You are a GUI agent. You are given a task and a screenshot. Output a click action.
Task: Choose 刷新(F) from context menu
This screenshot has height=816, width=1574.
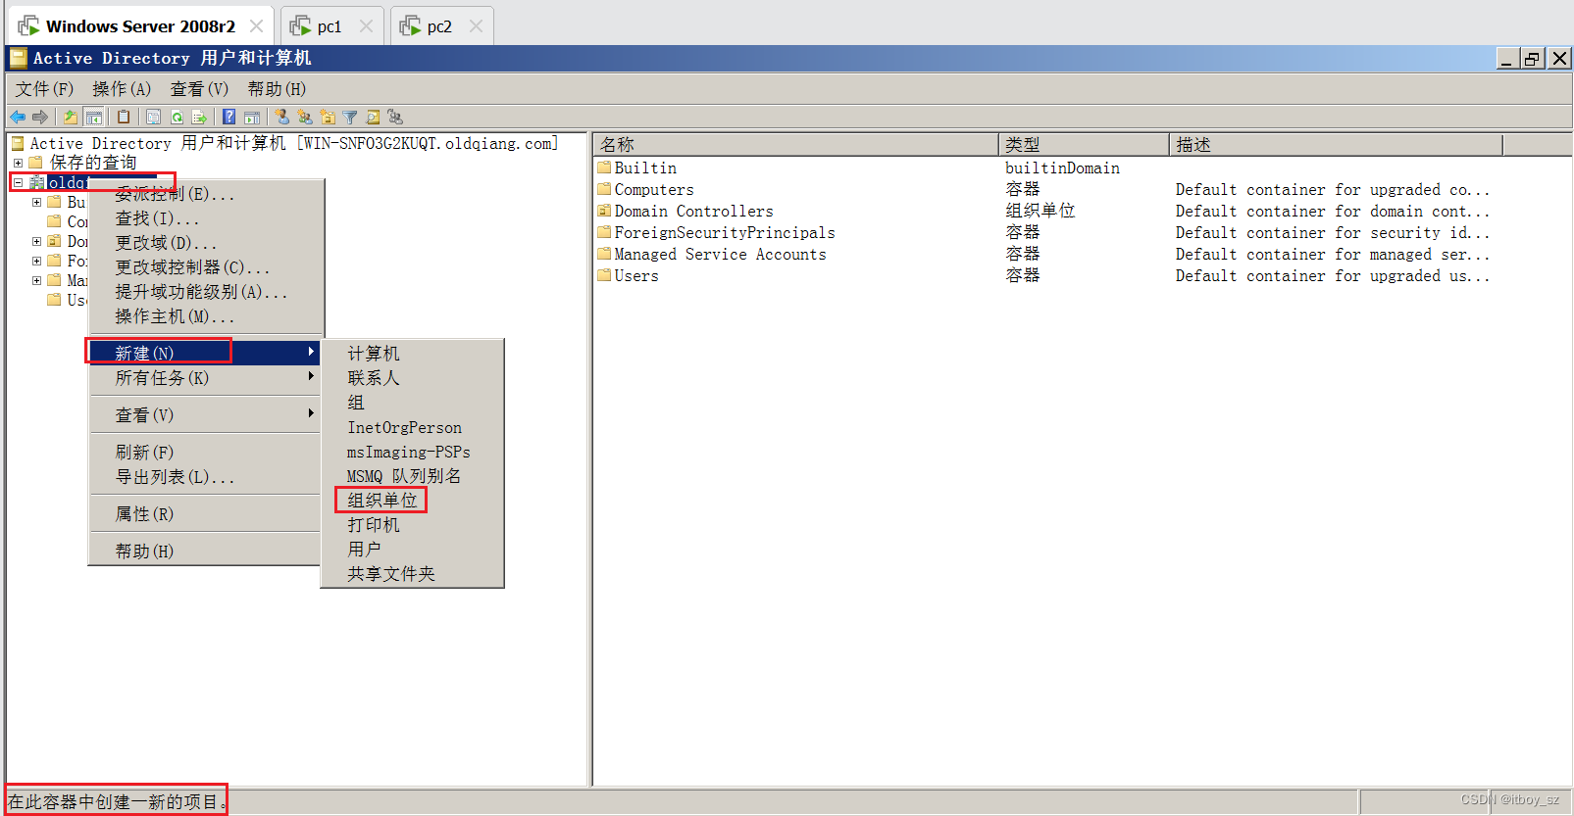(x=204, y=452)
